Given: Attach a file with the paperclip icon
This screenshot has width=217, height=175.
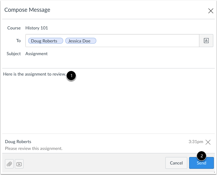Looking at the screenshot, I should tap(9, 164).
